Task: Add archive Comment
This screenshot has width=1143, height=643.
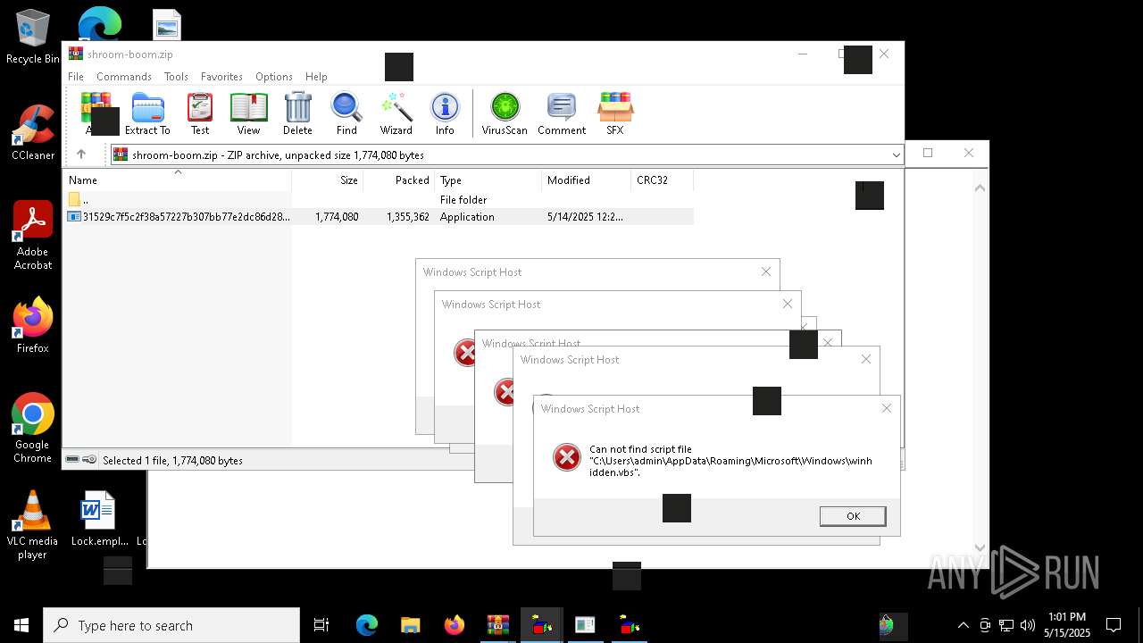Action: coord(562,113)
